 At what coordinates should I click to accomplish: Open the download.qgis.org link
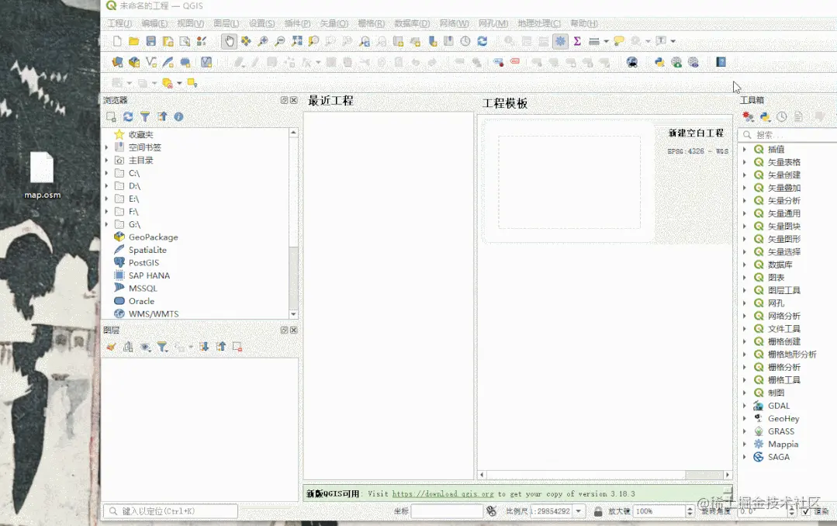point(443,494)
